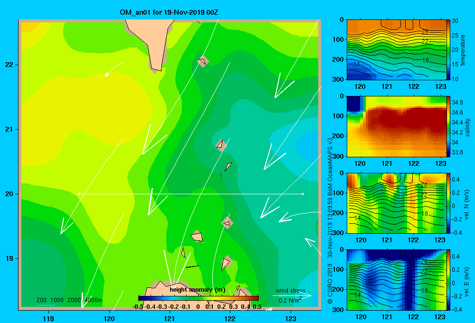Screen dimensions: 475x323
Task: Click the 'height anomaly (m)' label
Action: (198, 290)
